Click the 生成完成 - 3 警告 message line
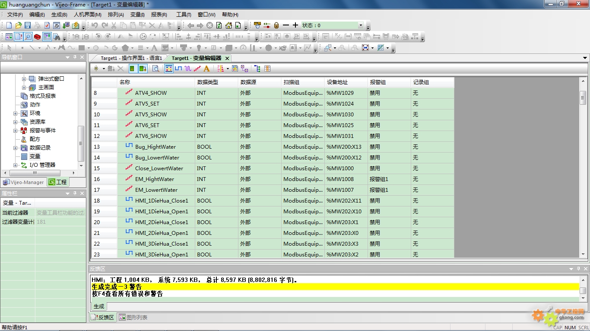The image size is (590, 331). [x=335, y=287]
